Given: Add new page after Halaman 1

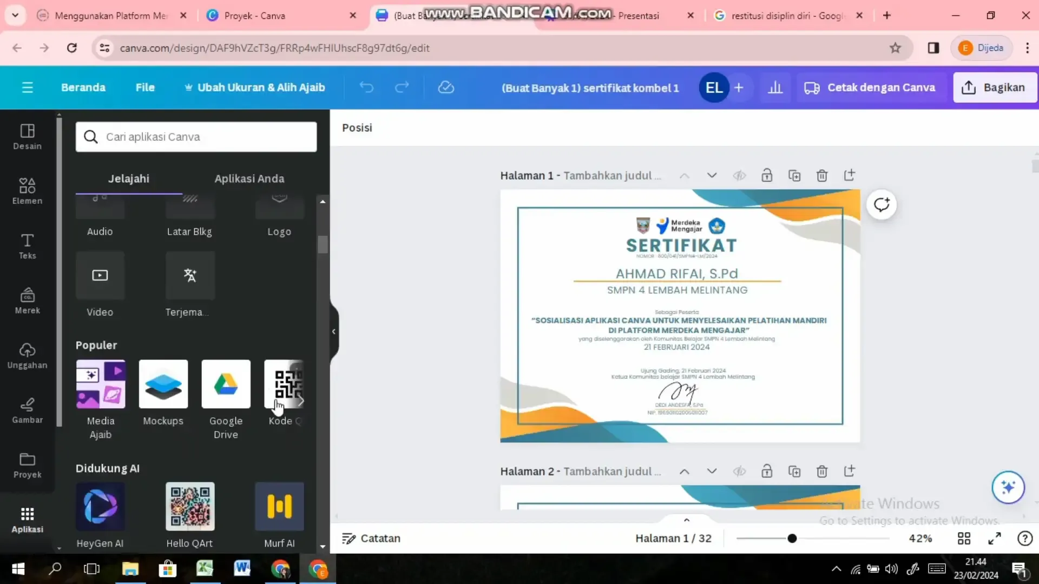Looking at the screenshot, I should (849, 175).
